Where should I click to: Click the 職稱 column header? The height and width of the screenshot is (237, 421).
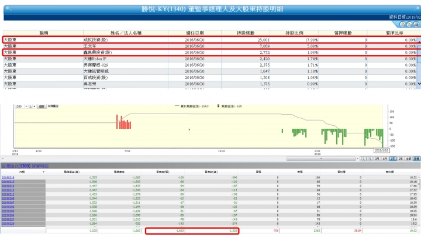tap(43, 33)
